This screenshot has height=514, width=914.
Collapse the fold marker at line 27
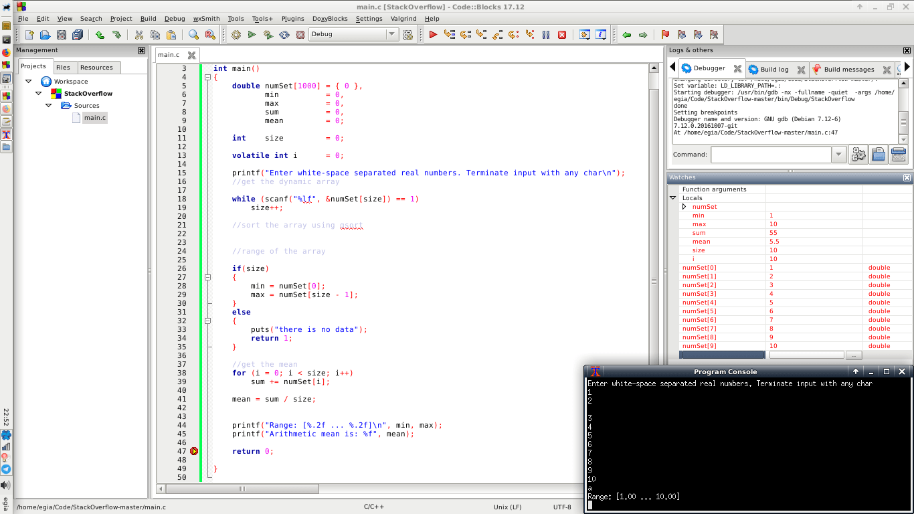pyautogui.click(x=208, y=278)
